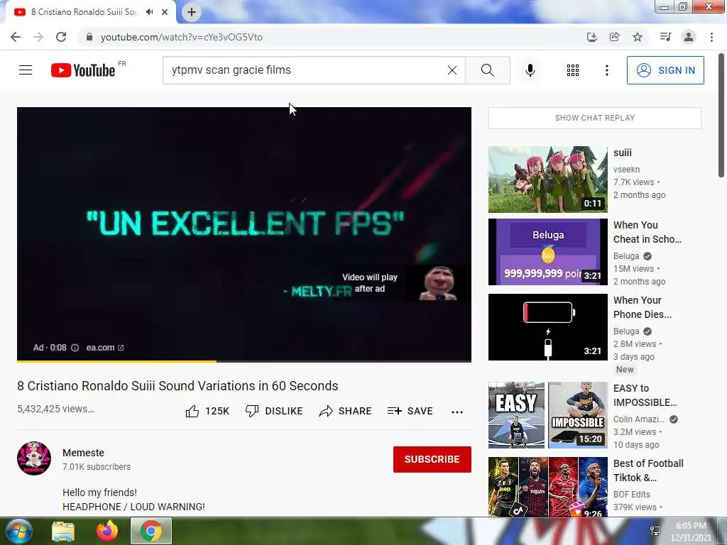
Task: Click the install app icon in address bar
Action: click(x=591, y=37)
